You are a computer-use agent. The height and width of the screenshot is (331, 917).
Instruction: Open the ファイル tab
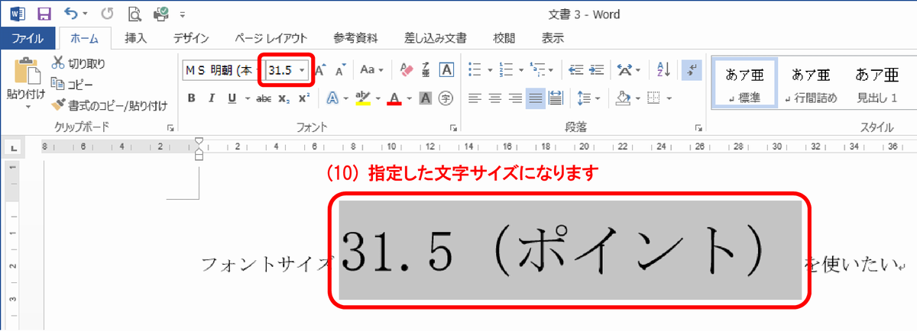click(x=28, y=37)
